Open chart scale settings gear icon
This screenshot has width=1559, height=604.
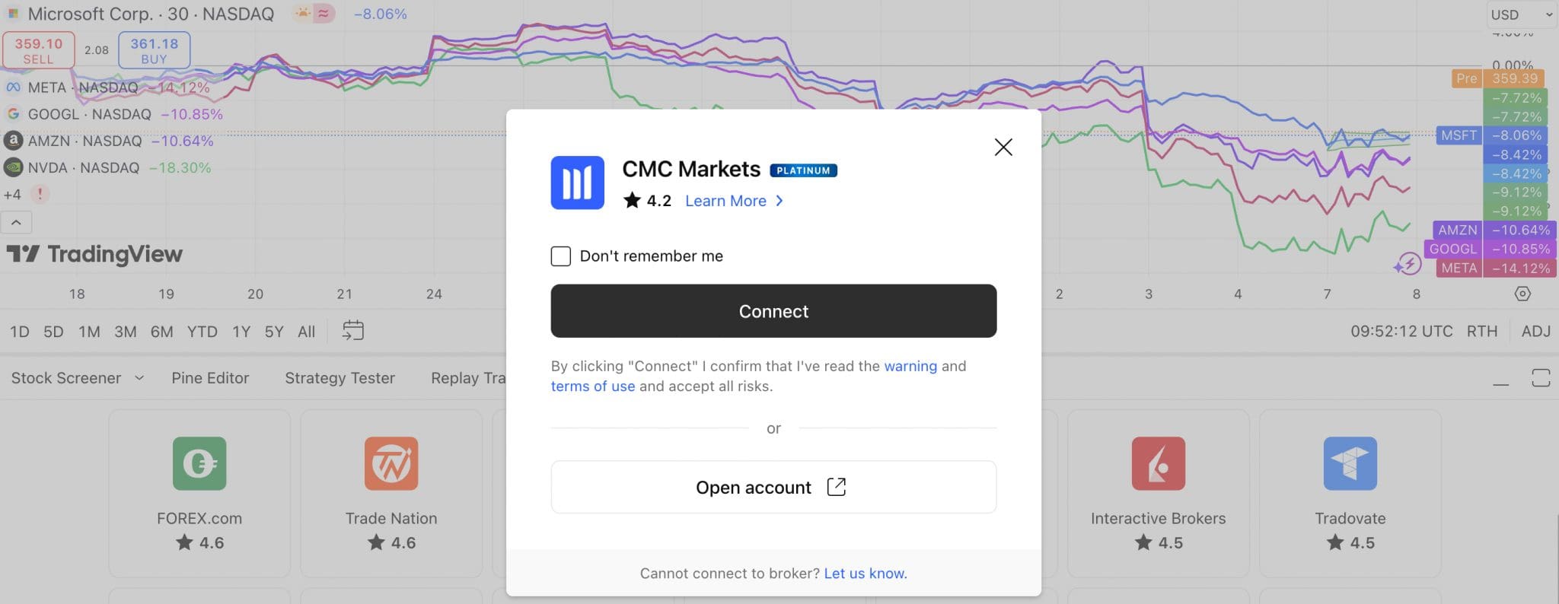[1522, 294]
